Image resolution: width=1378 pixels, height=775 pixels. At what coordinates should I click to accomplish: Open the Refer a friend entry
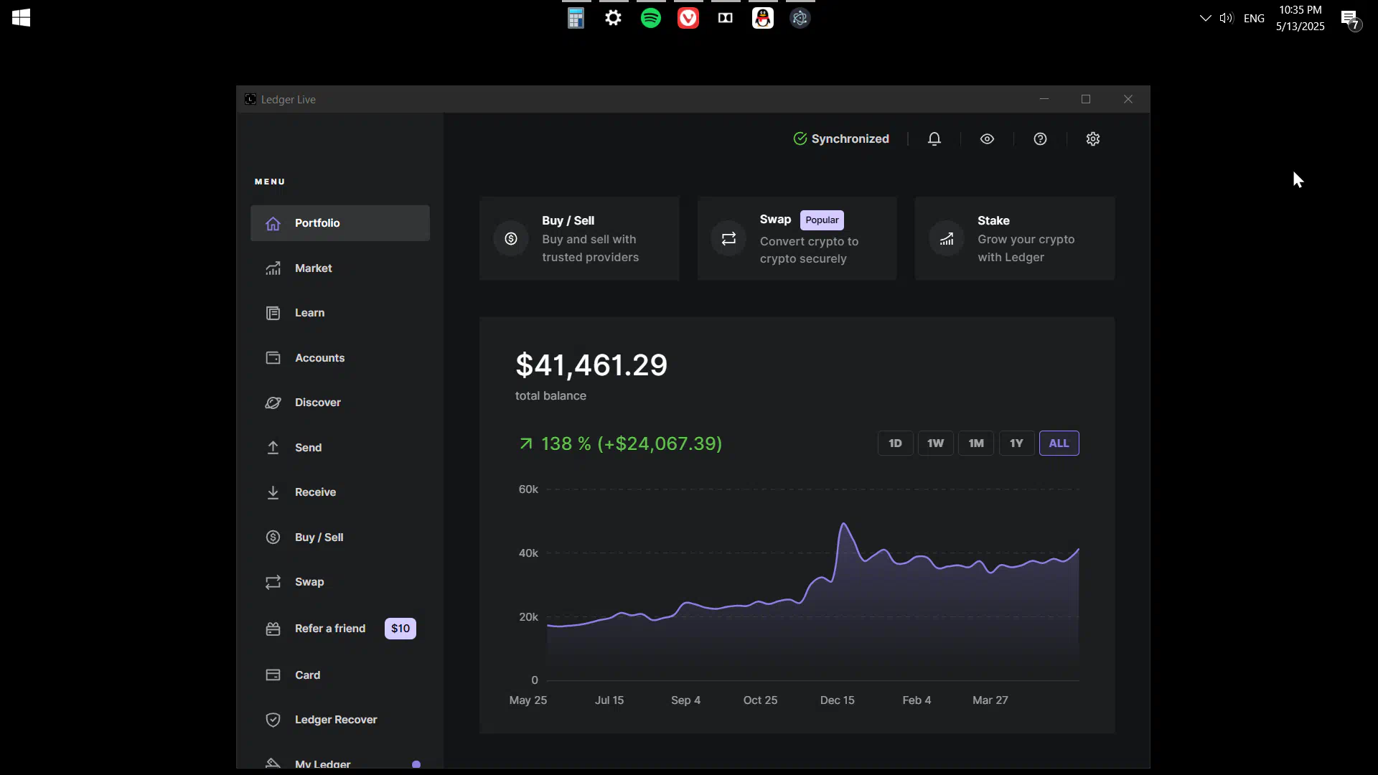click(x=340, y=629)
